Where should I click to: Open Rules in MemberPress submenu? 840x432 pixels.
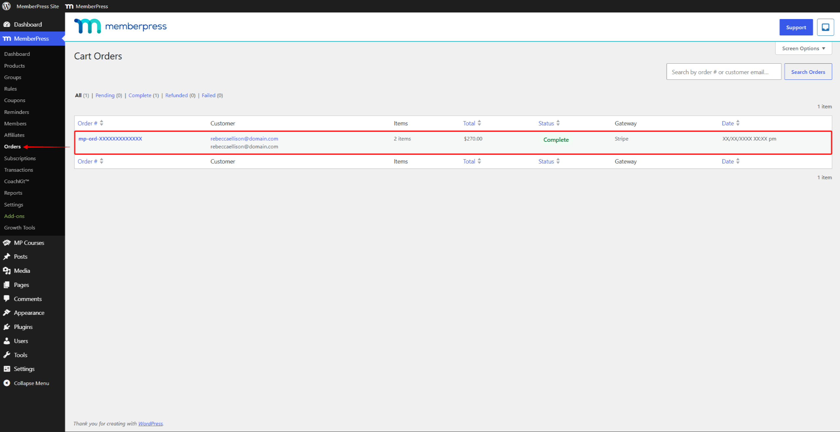pyautogui.click(x=11, y=89)
